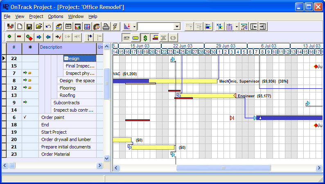Image resolution: width=325 pixels, height=184 pixels.
Task: Open the sort arrow dropdown
Action: [x=135, y=27]
